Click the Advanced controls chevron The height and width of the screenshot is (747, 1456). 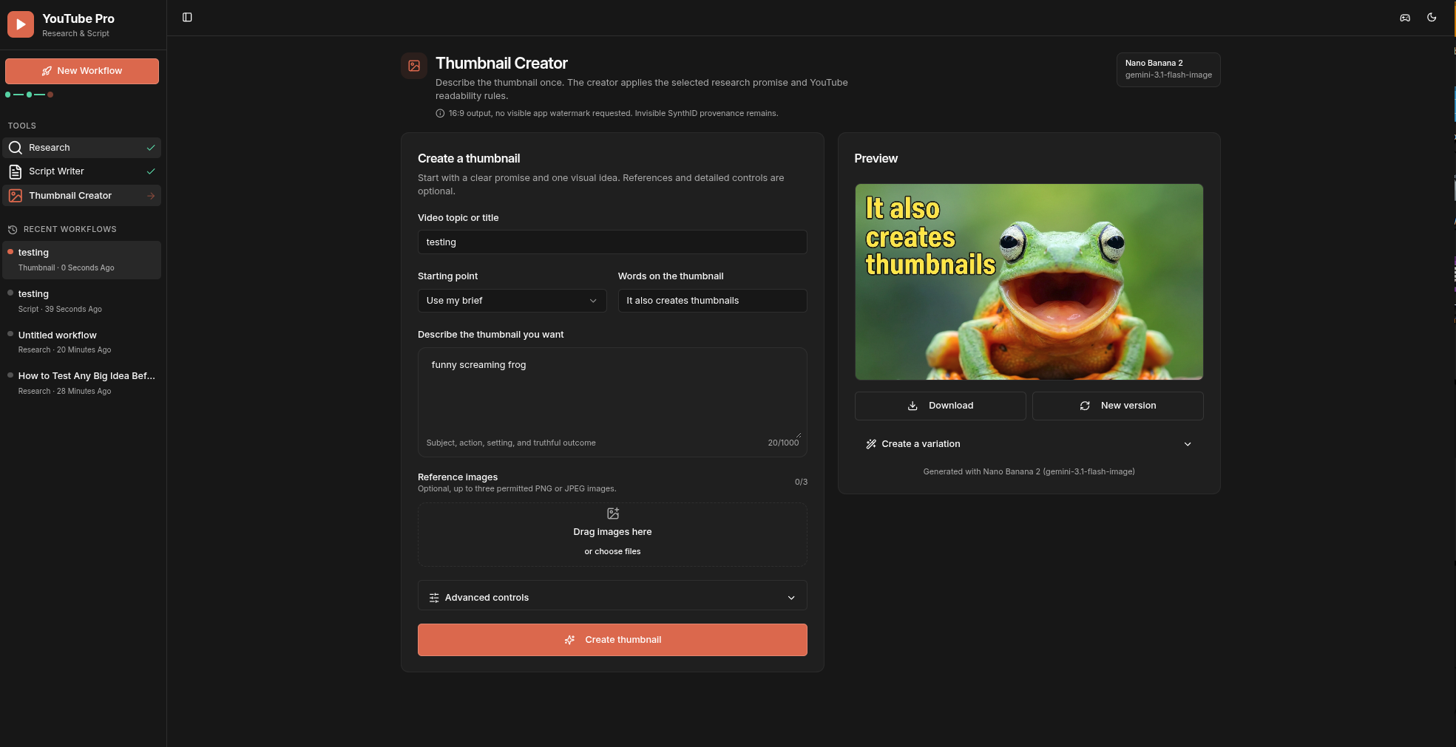coord(791,598)
